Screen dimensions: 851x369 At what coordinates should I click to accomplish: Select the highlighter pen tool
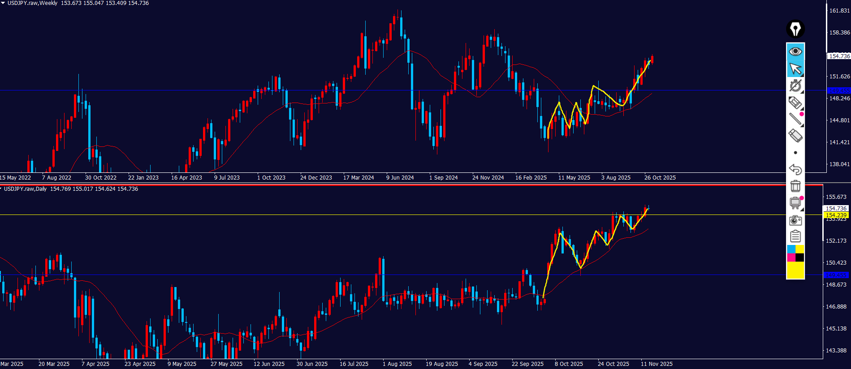coord(795,103)
